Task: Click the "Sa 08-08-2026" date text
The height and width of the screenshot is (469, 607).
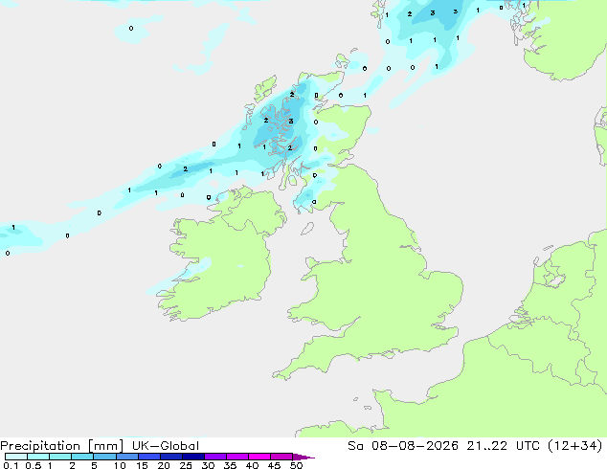Action: pos(403,445)
